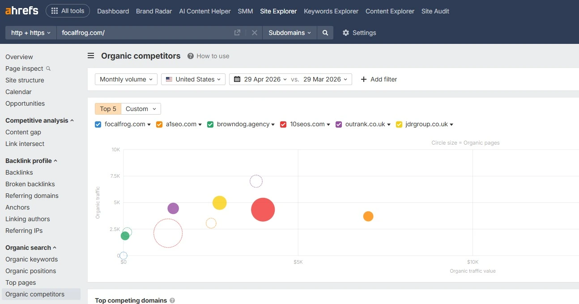
Task: Open Referring domains in the sidebar
Action: (x=32, y=196)
